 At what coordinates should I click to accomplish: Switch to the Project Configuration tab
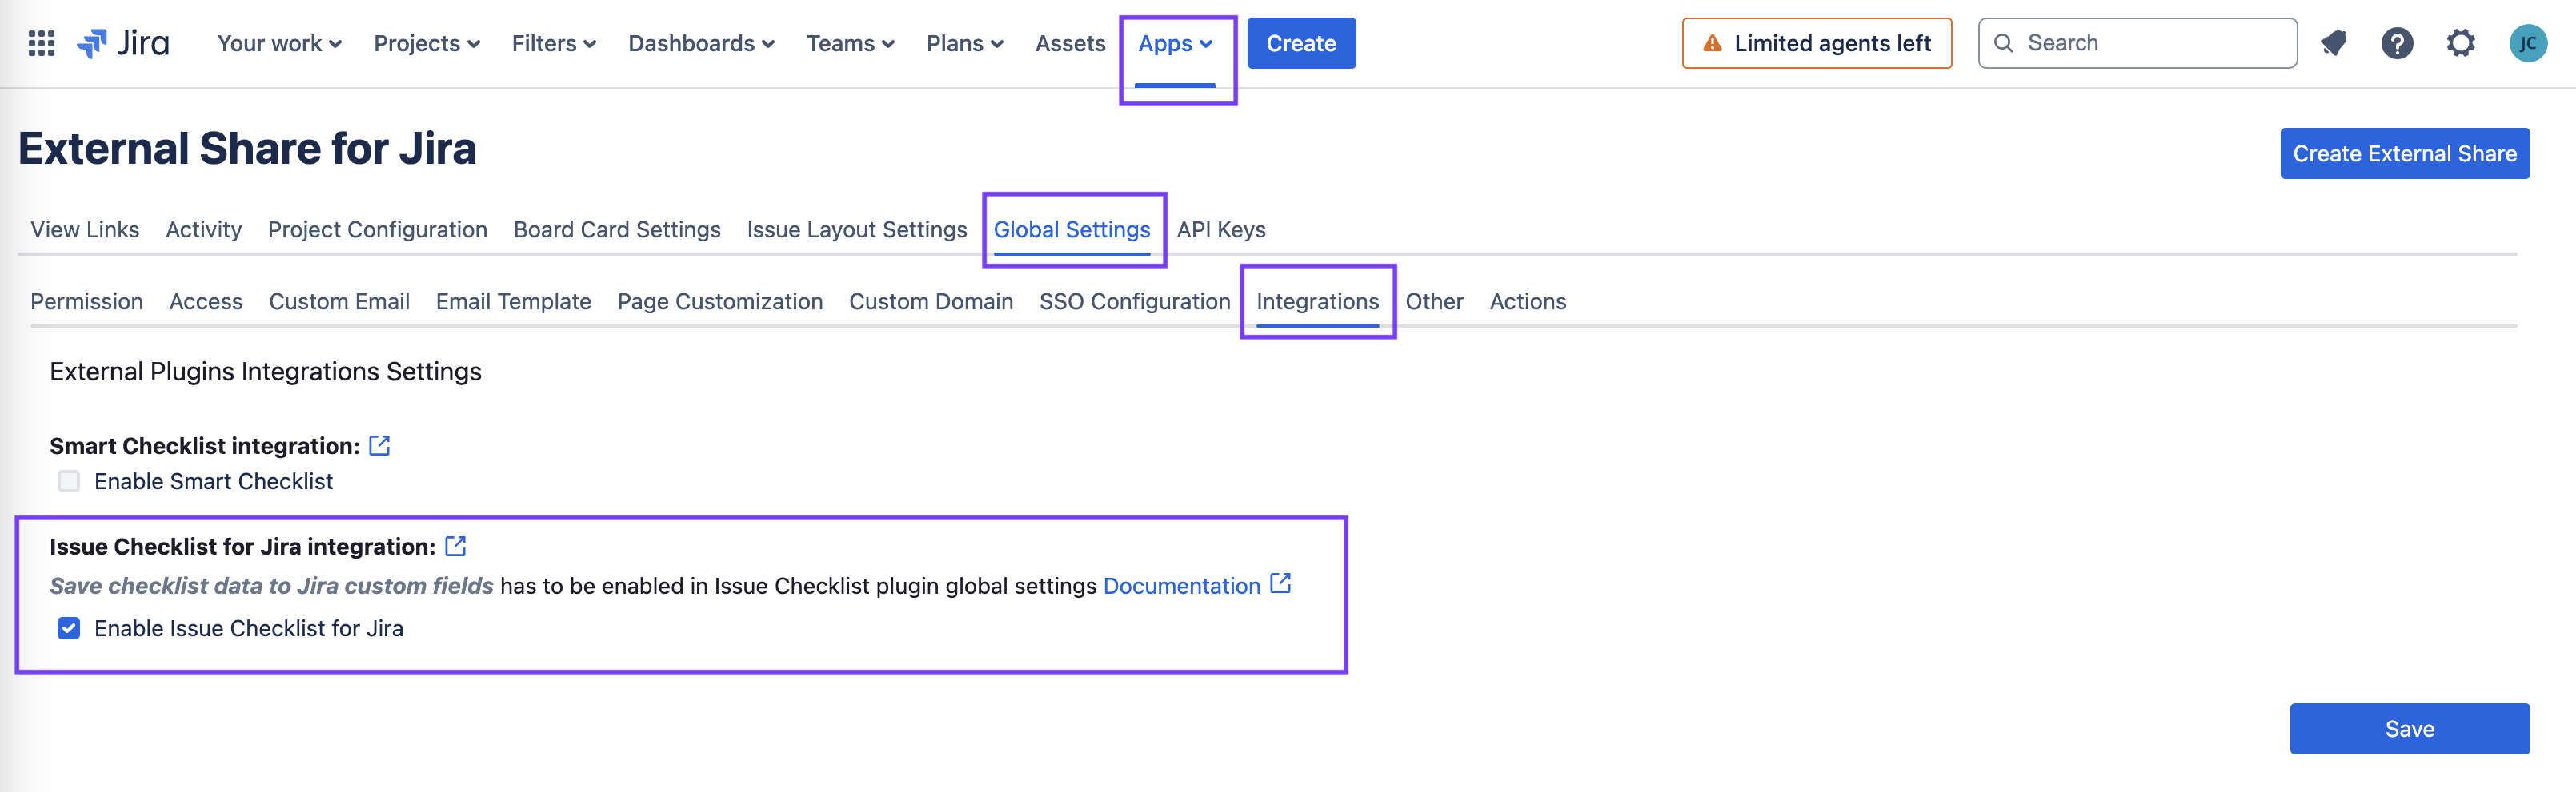377,229
